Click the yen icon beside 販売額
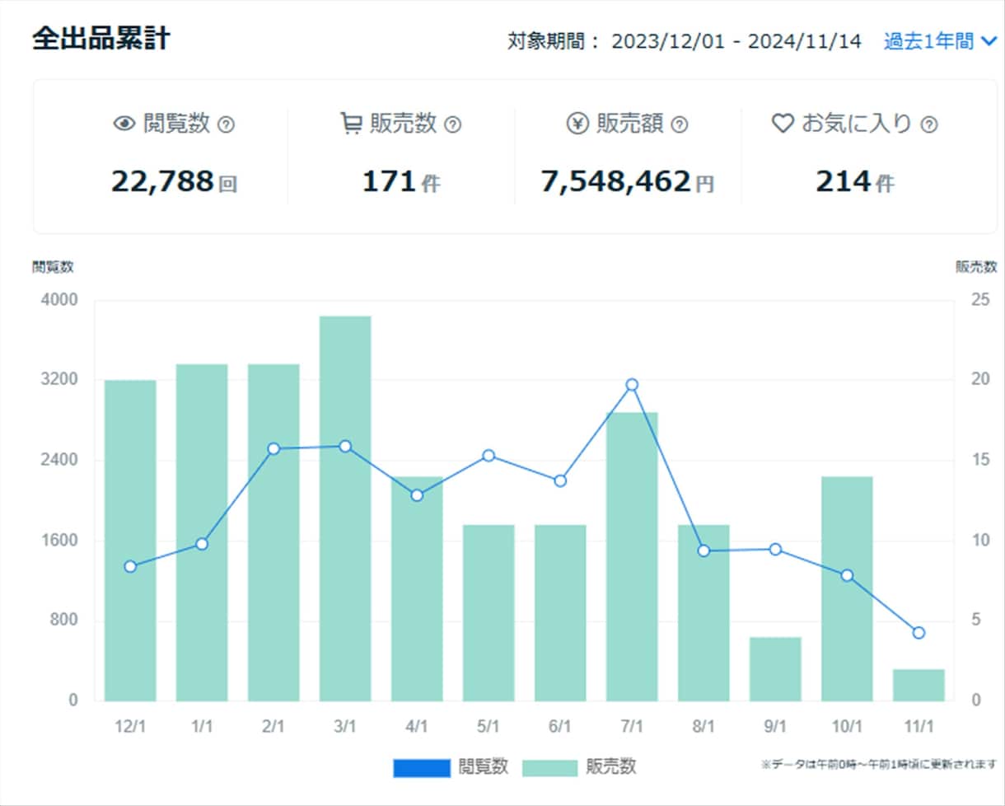Viewport: 1005px width, 806px height. (577, 124)
